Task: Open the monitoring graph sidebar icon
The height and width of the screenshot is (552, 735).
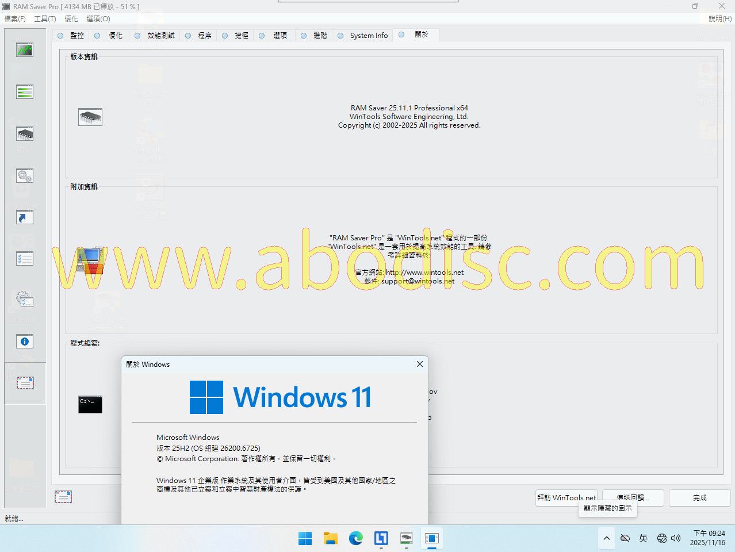Action: click(24, 50)
